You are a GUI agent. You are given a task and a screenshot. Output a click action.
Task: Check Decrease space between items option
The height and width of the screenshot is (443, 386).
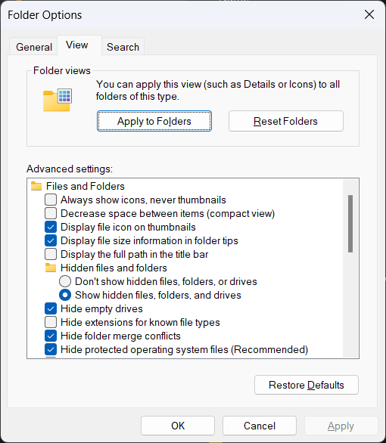coord(51,213)
